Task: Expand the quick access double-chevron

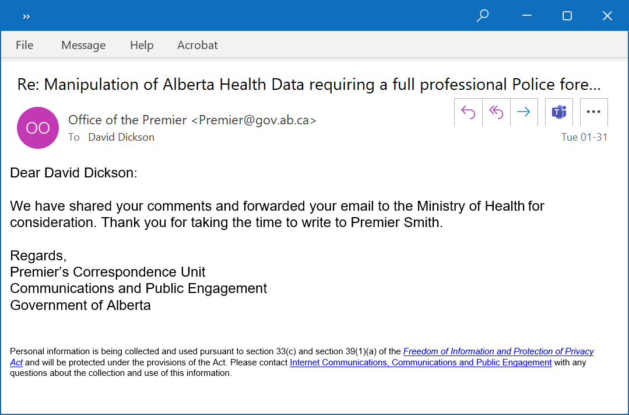Action: pyautogui.click(x=26, y=16)
